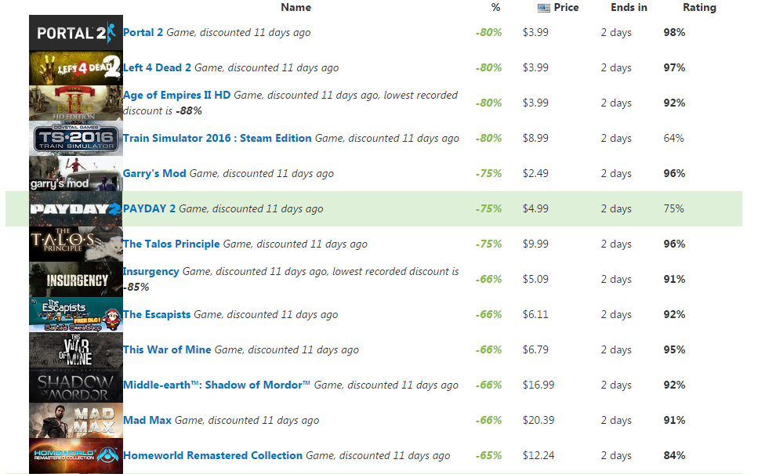Image resolution: width=776 pixels, height=474 pixels.
Task: Click the Portal 2 title link
Action: coord(143,33)
